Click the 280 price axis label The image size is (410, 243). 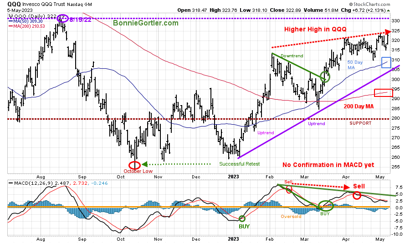click(395, 118)
